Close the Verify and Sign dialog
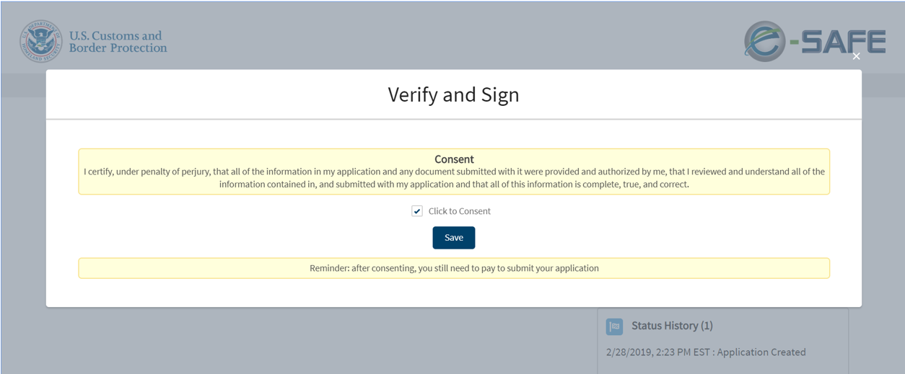This screenshot has height=374, width=905. click(x=856, y=56)
